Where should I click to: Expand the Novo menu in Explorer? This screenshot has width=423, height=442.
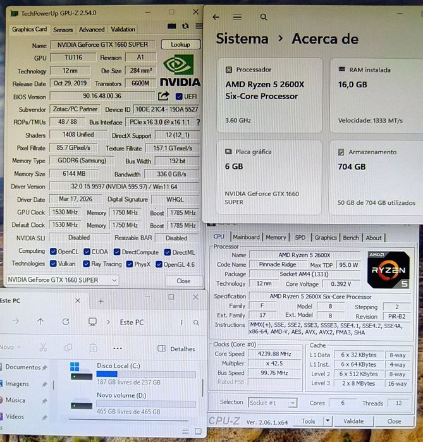[9, 347]
